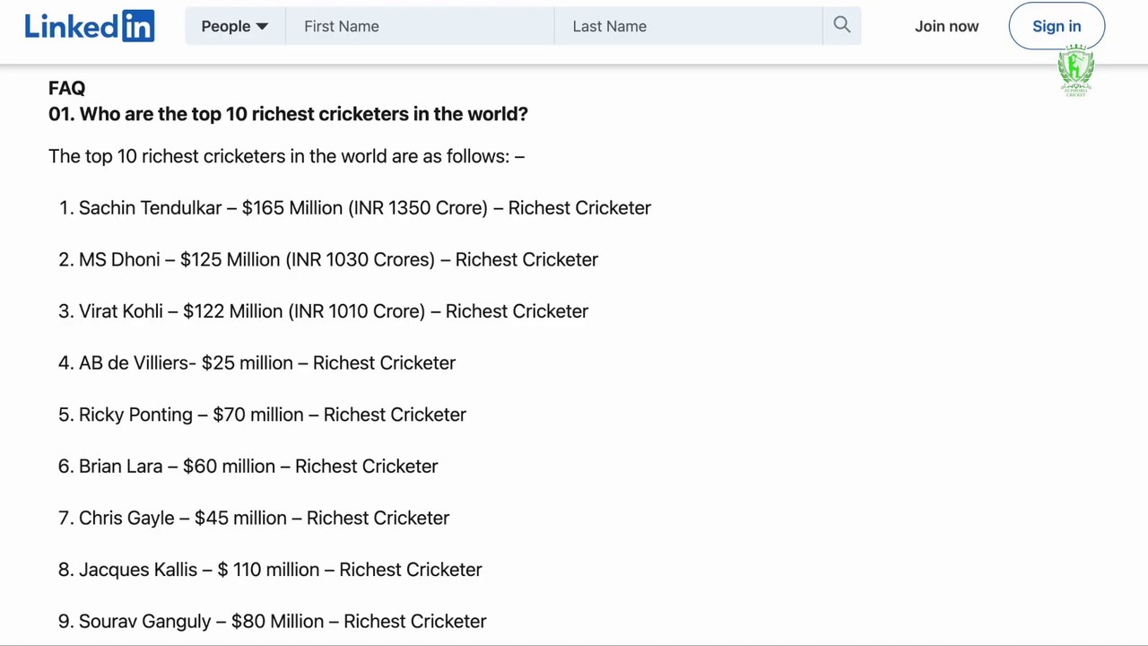
Task: Expand the People search type dropdown
Action: click(x=235, y=26)
